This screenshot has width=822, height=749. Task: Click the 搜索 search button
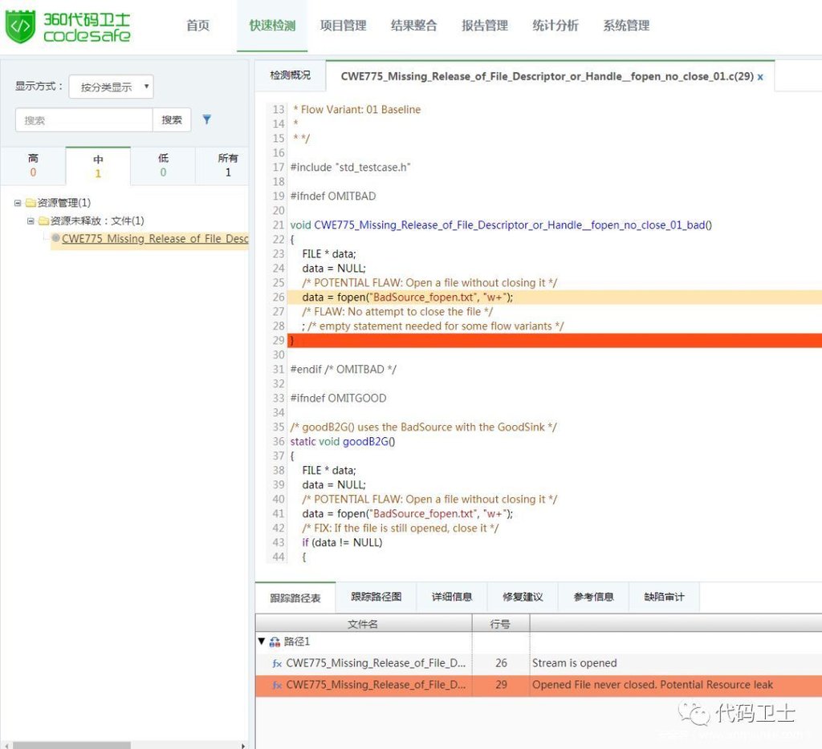coord(172,119)
